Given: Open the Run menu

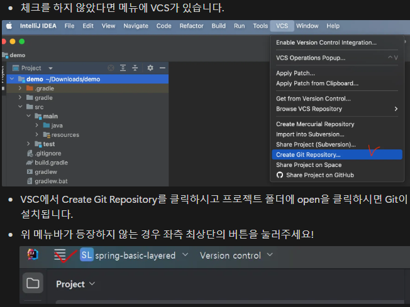Looking at the screenshot, I should [x=239, y=26].
